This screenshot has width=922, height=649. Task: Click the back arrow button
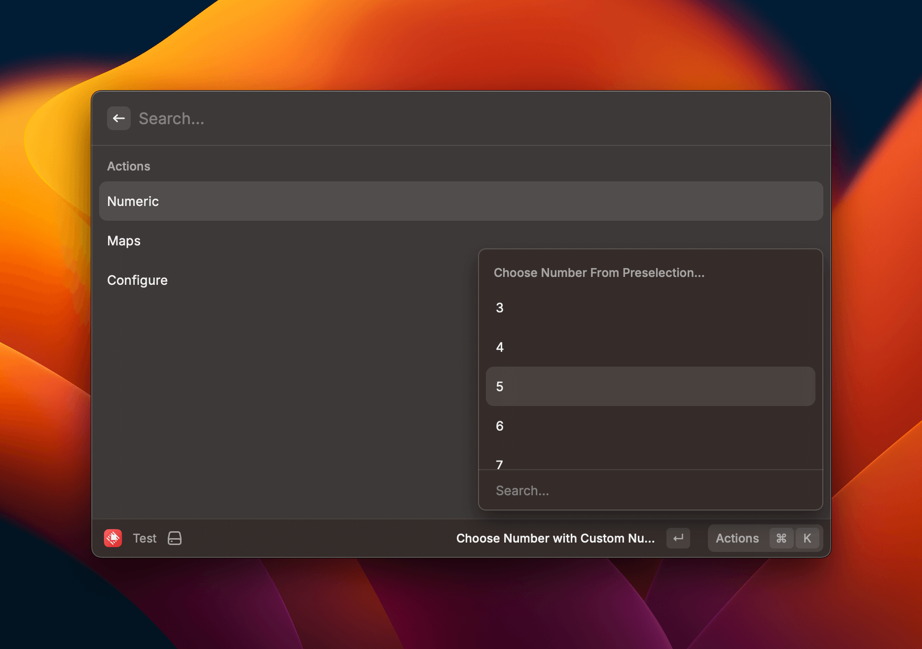118,118
